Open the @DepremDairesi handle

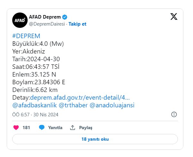coord(47,24)
